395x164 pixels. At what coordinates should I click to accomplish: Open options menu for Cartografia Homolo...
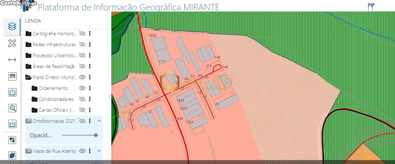90,33
